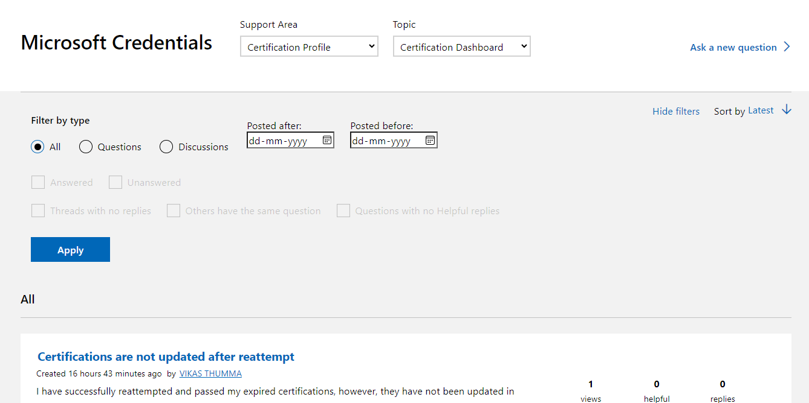Click the All section heading
The width and height of the screenshot is (809, 403).
(28, 299)
